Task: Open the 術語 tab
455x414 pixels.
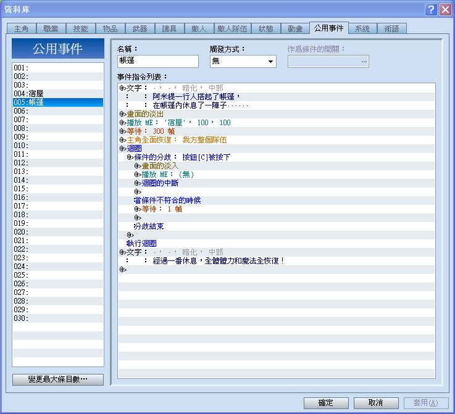Action: (392, 29)
